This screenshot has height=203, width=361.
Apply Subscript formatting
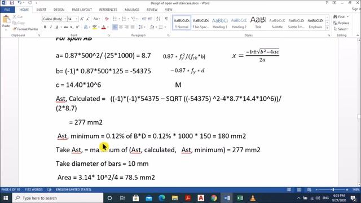pyautogui.click(x=72, y=27)
